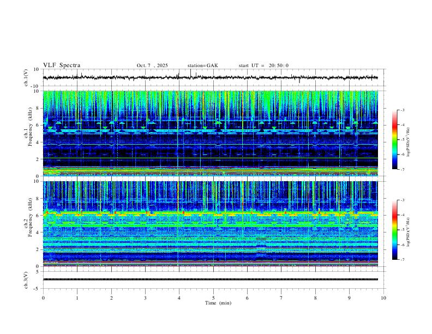Click the ch.1 voltage waveform trace
The height and width of the screenshot is (334, 432).
(x=210, y=77)
